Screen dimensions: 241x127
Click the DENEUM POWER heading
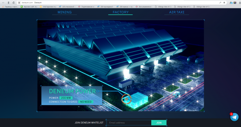point(72,91)
